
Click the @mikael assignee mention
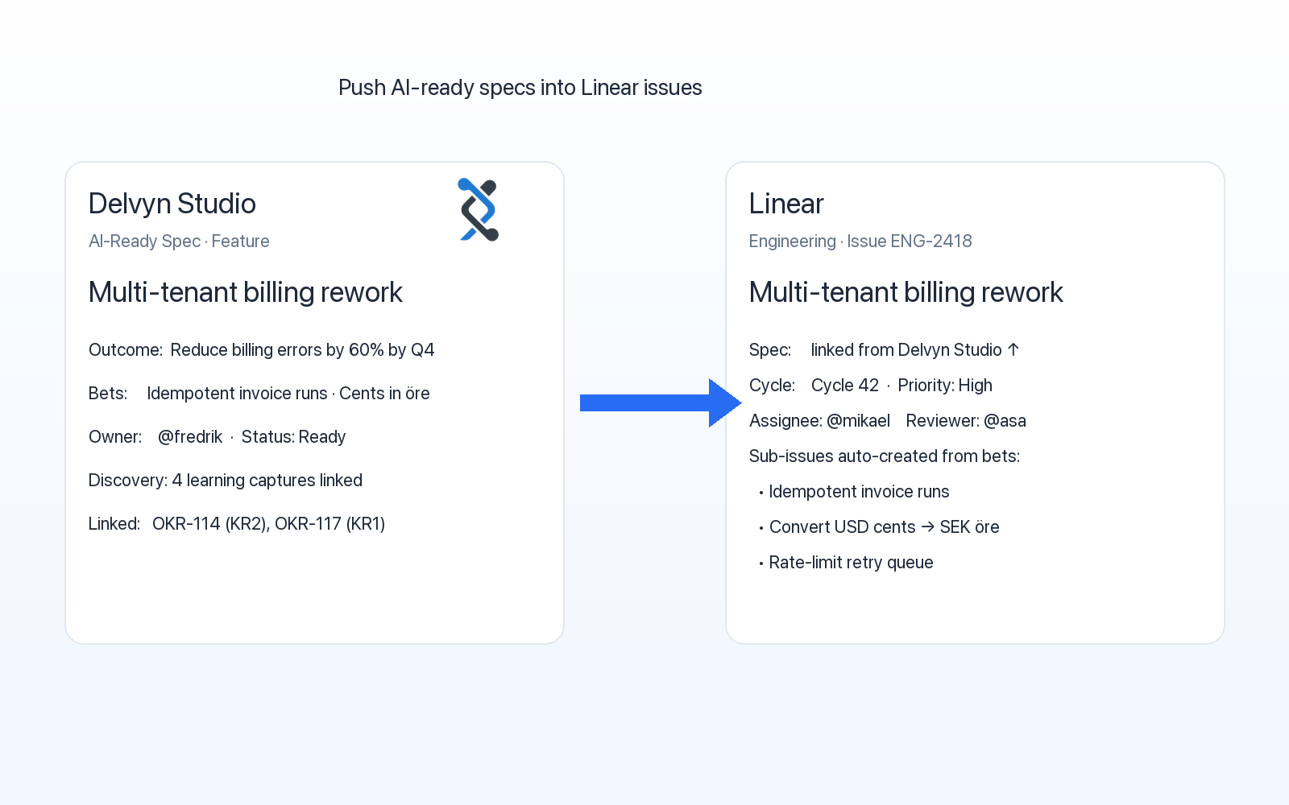[859, 421]
